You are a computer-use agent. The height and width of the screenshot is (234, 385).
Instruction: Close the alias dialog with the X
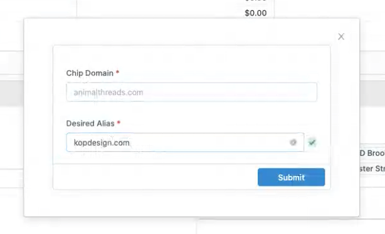coord(341,36)
